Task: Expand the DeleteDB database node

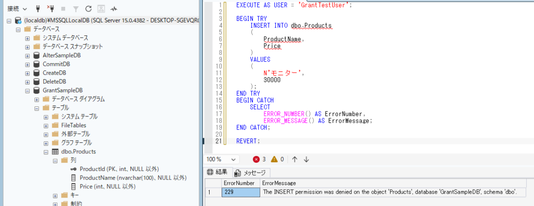Action: click(x=27, y=82)
